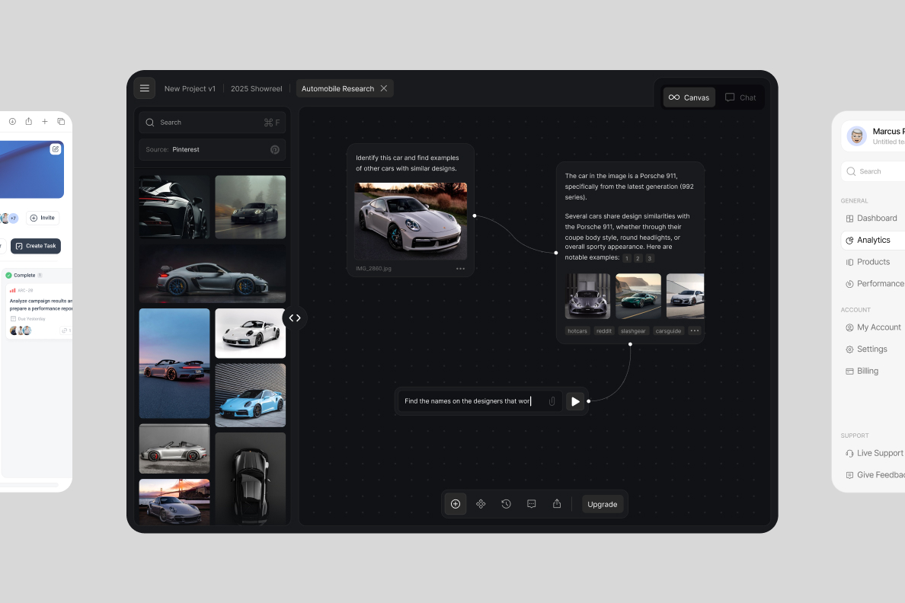Run the prompt with the play button

tap(575, 401)
